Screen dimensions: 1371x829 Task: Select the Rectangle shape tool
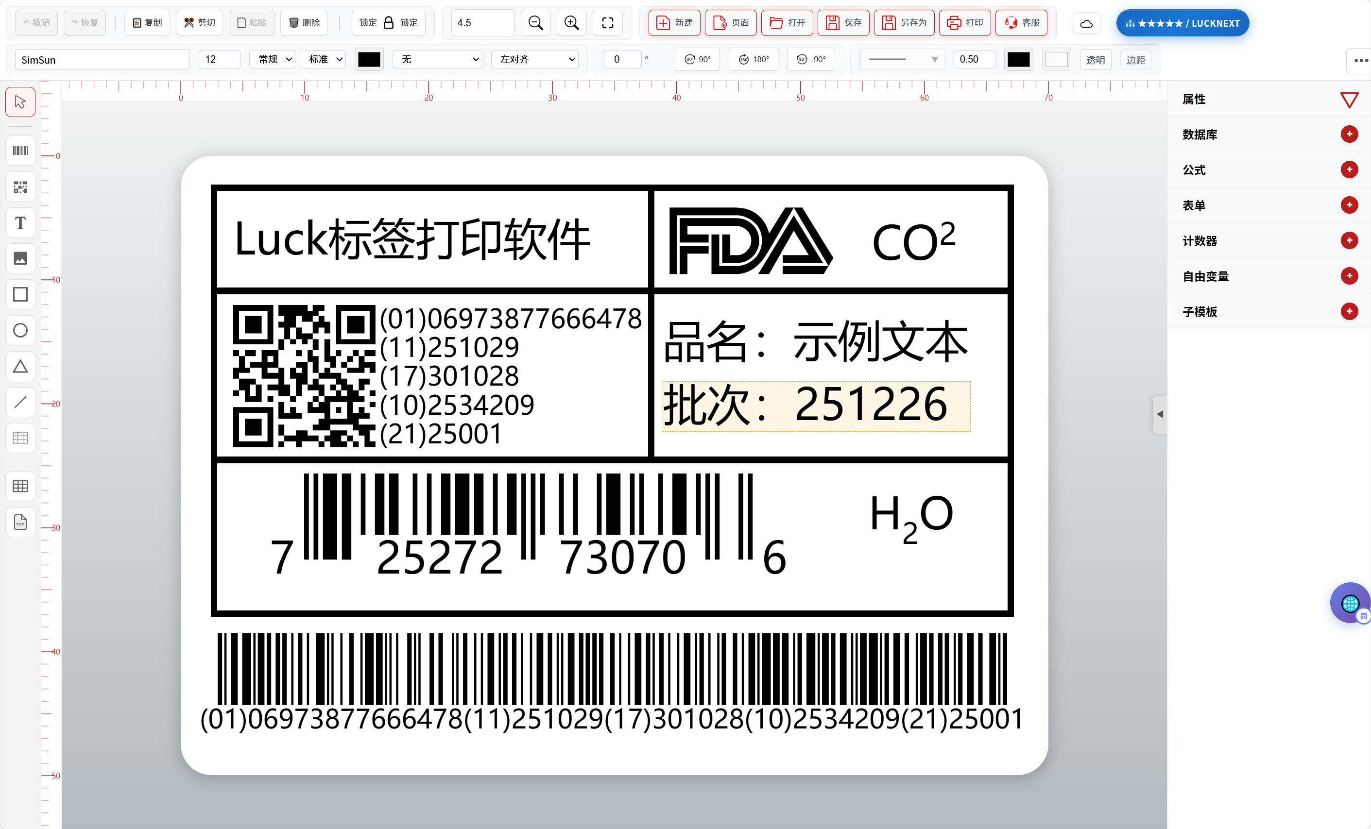click(x=20, y=294)
